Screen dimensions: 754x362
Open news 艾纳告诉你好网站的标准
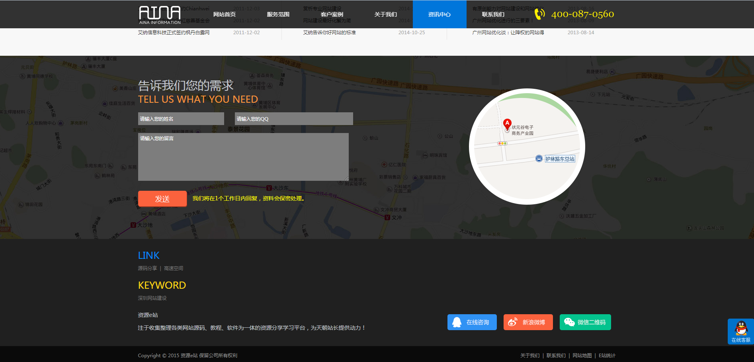tap(329, 33)
